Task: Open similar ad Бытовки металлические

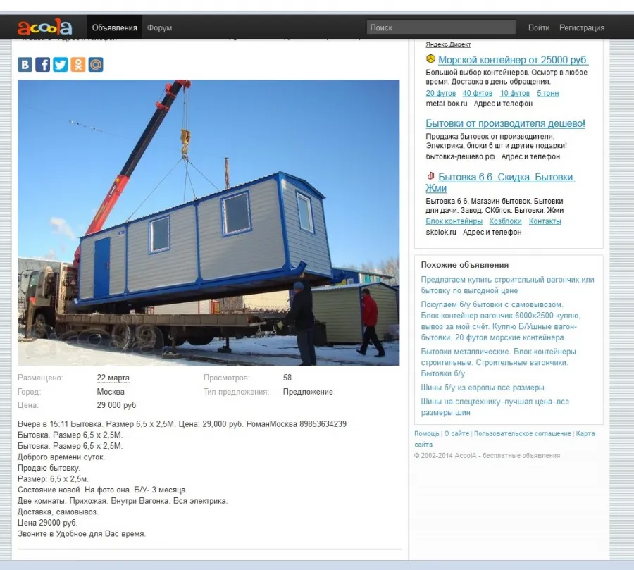Action: coord(498,362)
